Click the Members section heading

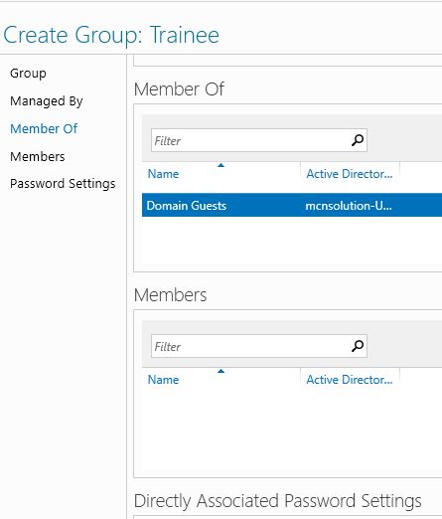170,295
